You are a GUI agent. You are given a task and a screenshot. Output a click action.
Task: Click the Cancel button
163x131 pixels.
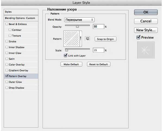click(x=146, y=21)
